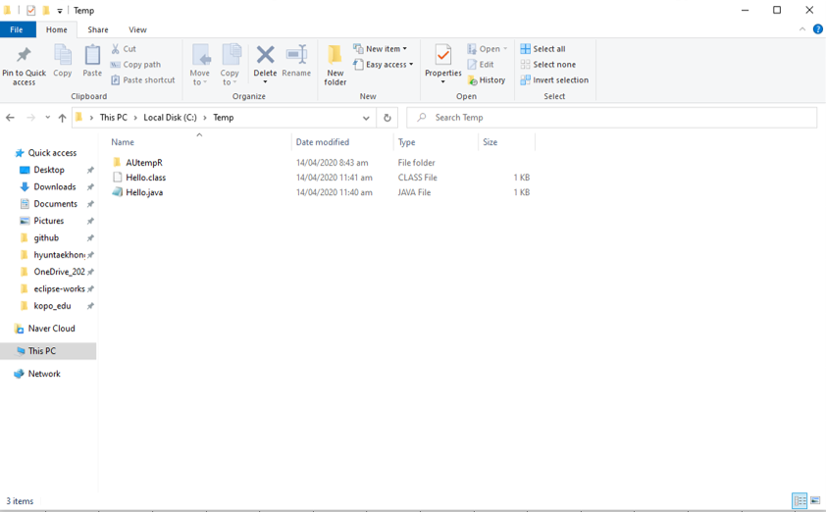Click the Refresh button beside address bar

[x=387, y=118]
